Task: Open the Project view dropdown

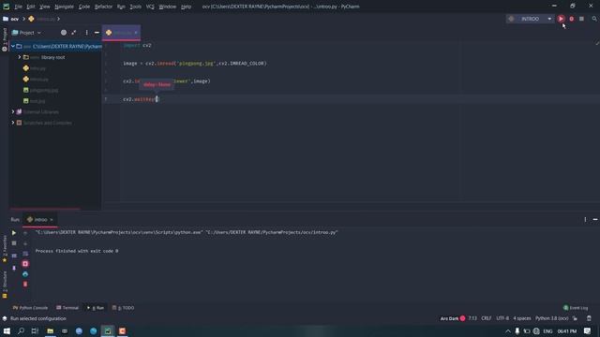Action: (x=26, y=33)
